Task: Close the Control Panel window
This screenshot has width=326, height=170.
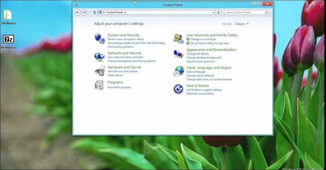Action: 267,4
